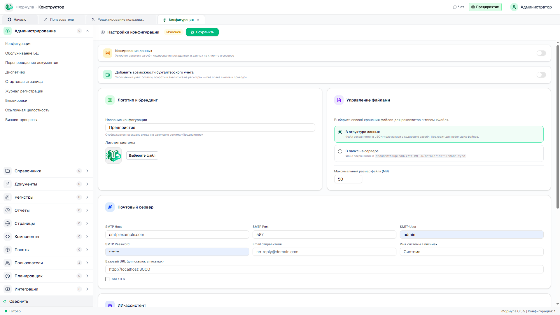
Task: Expand the Регистры section arrow
Action: coord(87,197)
